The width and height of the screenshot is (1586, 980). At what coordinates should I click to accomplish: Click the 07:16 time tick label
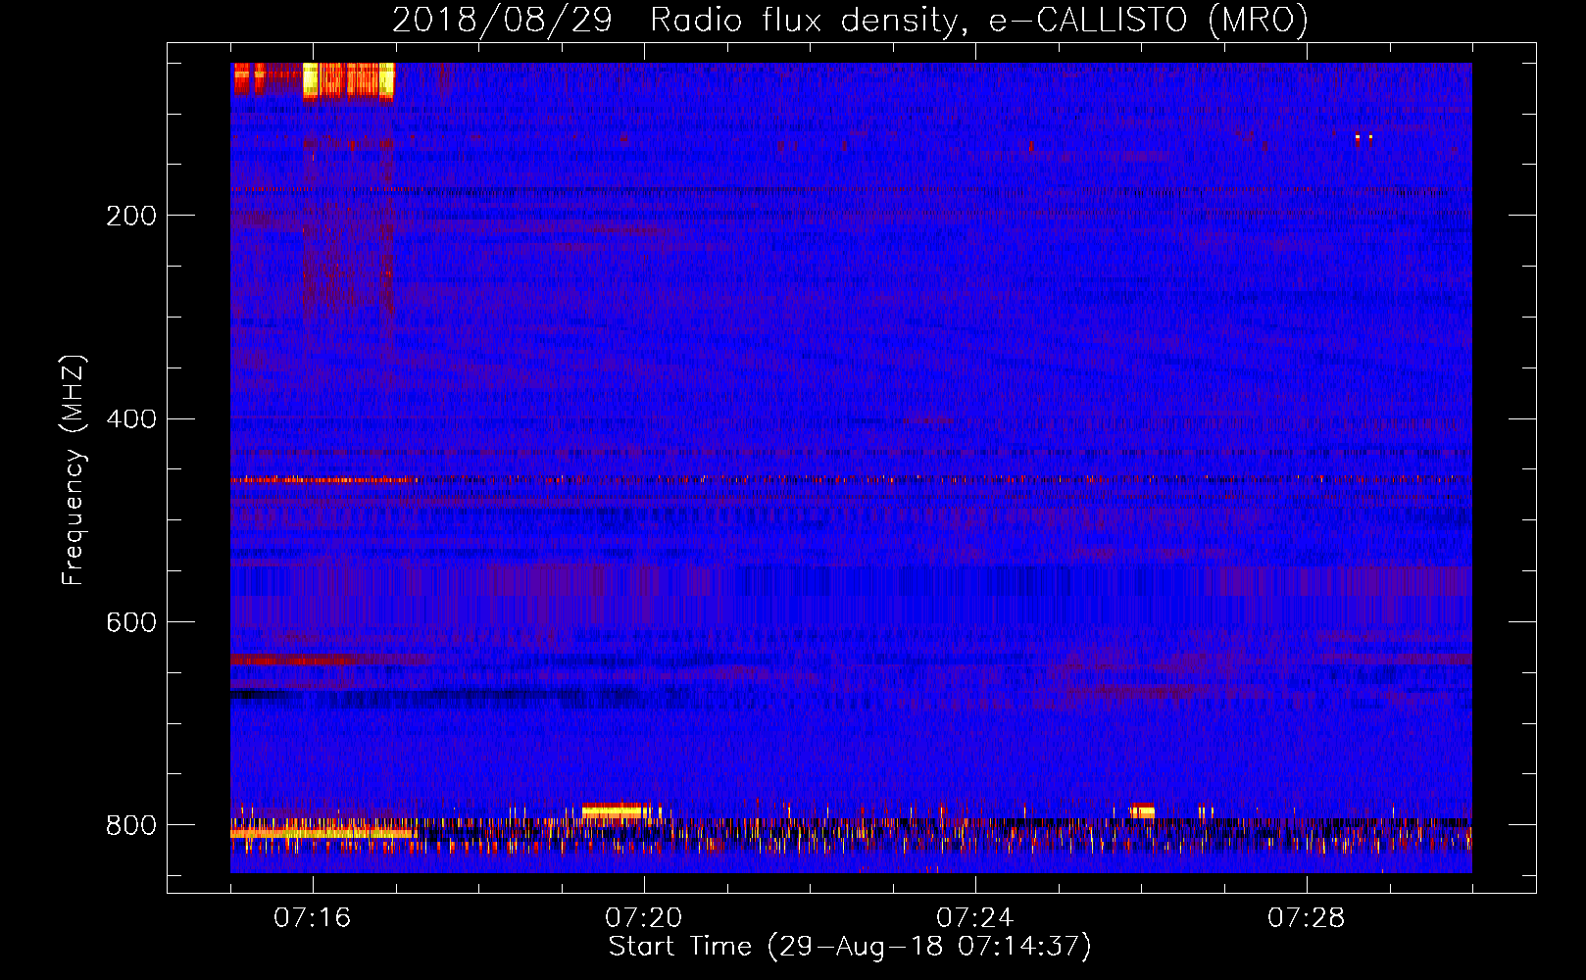click(x=313, y=918)
